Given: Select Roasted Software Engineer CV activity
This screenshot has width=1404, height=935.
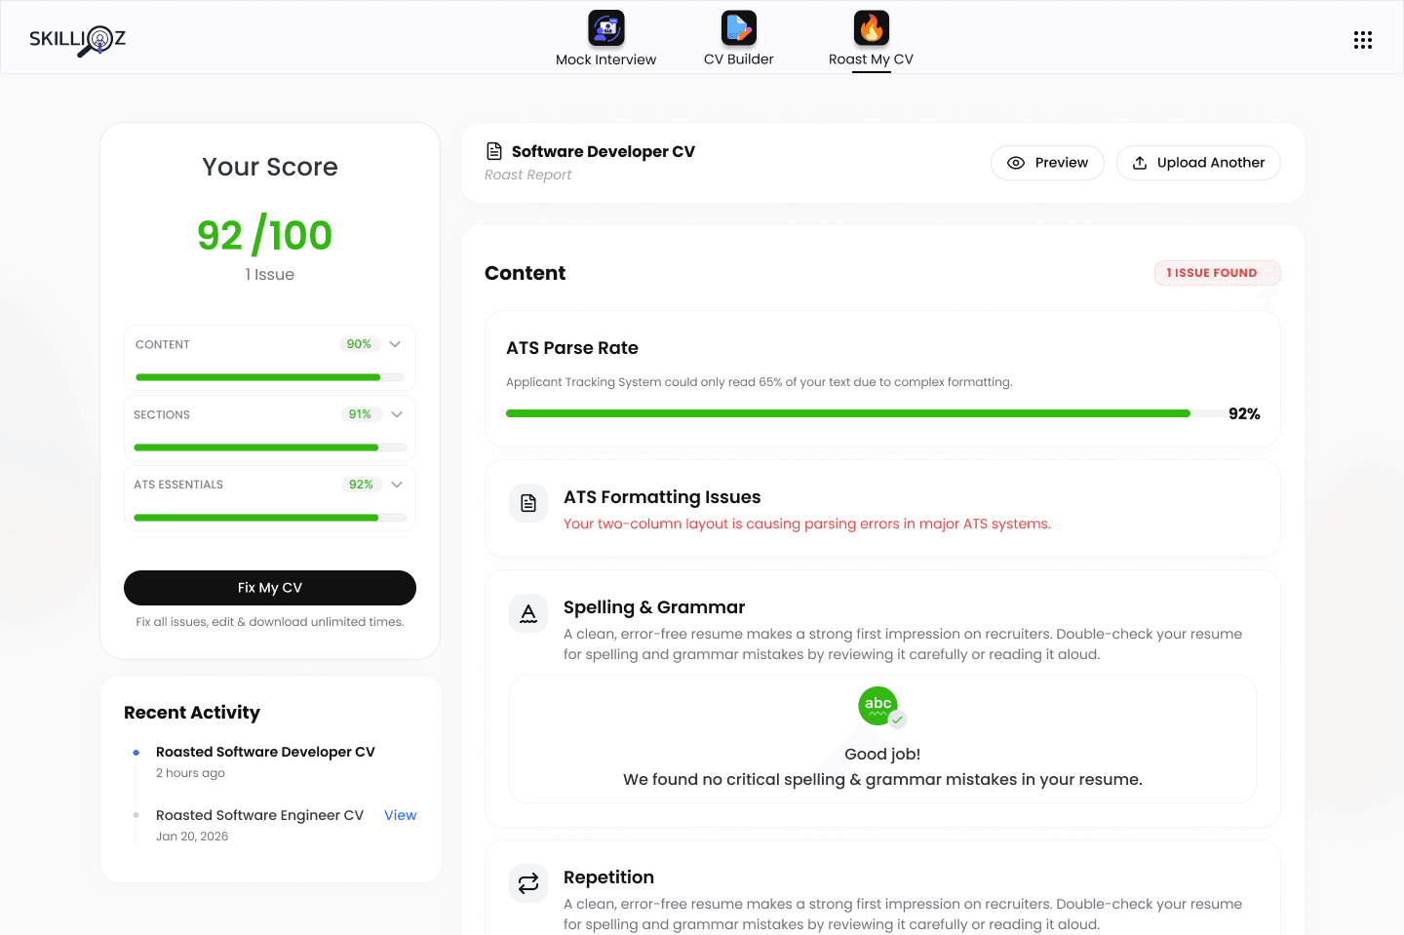Looking at the screenshot, I should (x=259, y=815).
